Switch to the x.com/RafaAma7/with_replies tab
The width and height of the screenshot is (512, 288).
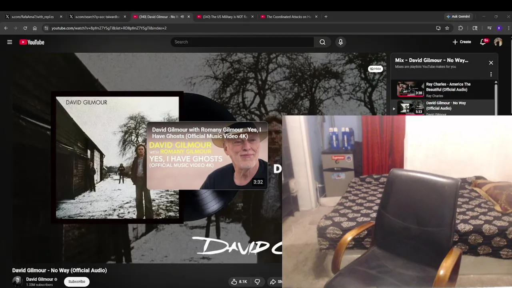click(32, 17)
